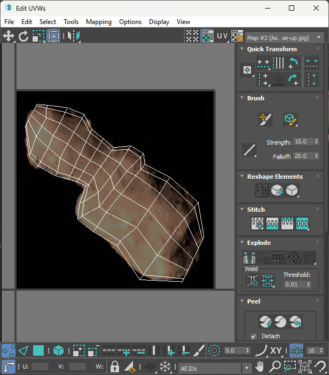Viewport: 329px width, 375px height.
Task: Select the Move tool in top toolbar
Action: click(9, 36)
